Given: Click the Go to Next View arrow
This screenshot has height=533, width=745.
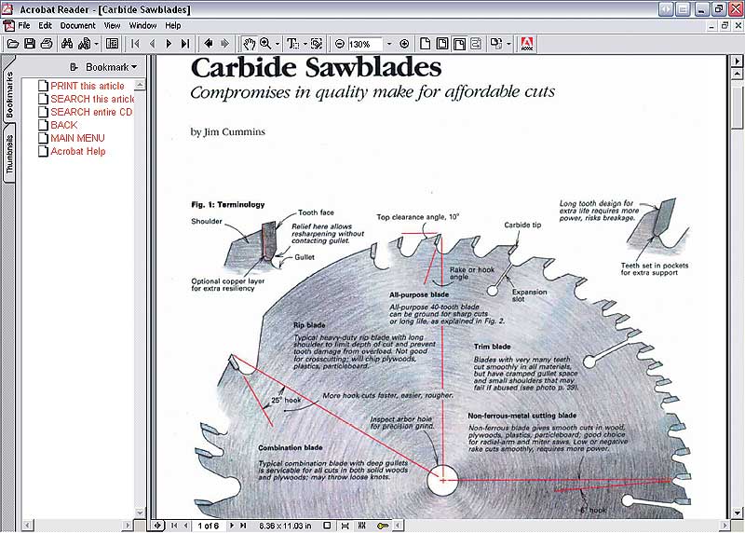Looking at the screenshot, I should 224,44.
